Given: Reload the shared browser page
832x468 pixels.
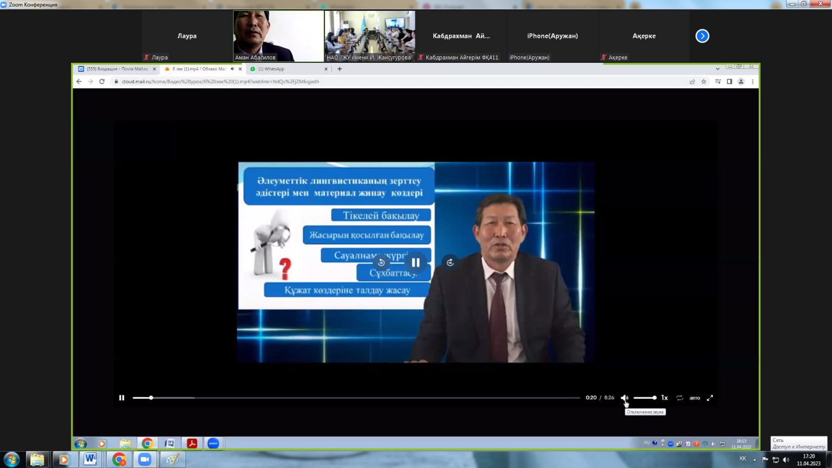Looking at the screenshot, I should [102, 82].
